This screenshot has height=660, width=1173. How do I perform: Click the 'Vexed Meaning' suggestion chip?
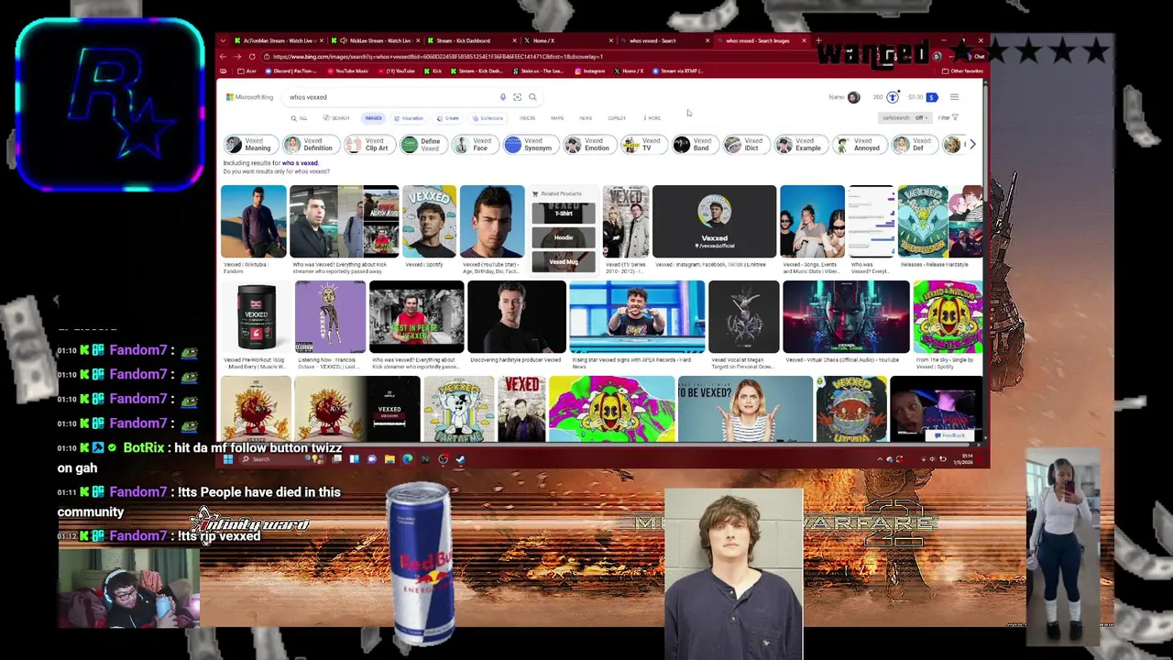coord(249,145)
